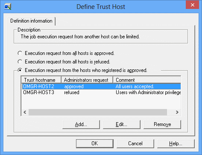Image resolution: width=202 pixels, height=155 pixels.
Task: Click the 'approved' cell for OMGR-HOST2
Action: tap(74, 86)
